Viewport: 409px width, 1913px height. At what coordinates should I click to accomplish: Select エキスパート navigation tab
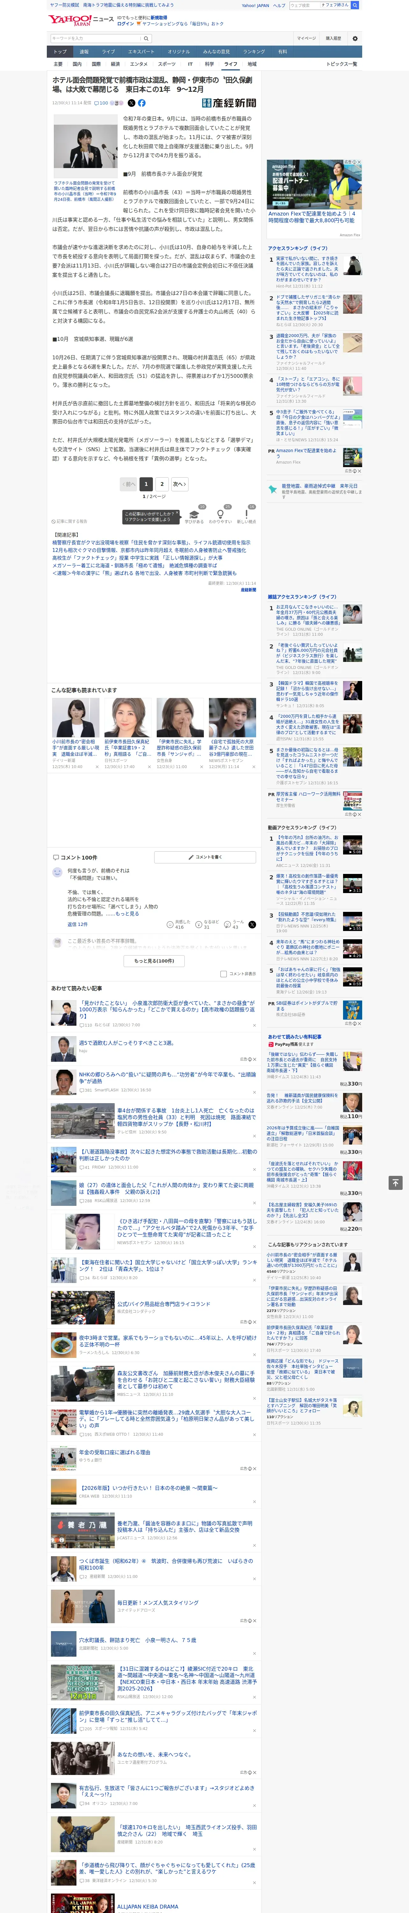(141, 52)
